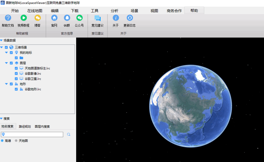264x162 pixels.
Task: Click the monitor icon of 谷歌影像.lrc
Action: coord(21,73)
